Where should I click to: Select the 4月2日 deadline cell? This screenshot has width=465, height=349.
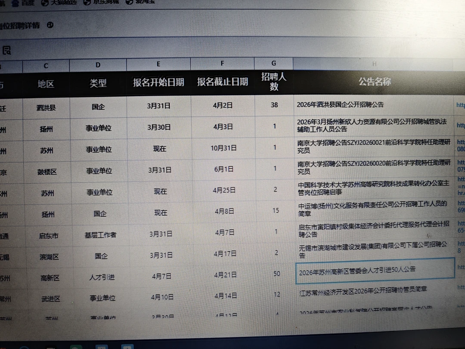coord(223,106)
